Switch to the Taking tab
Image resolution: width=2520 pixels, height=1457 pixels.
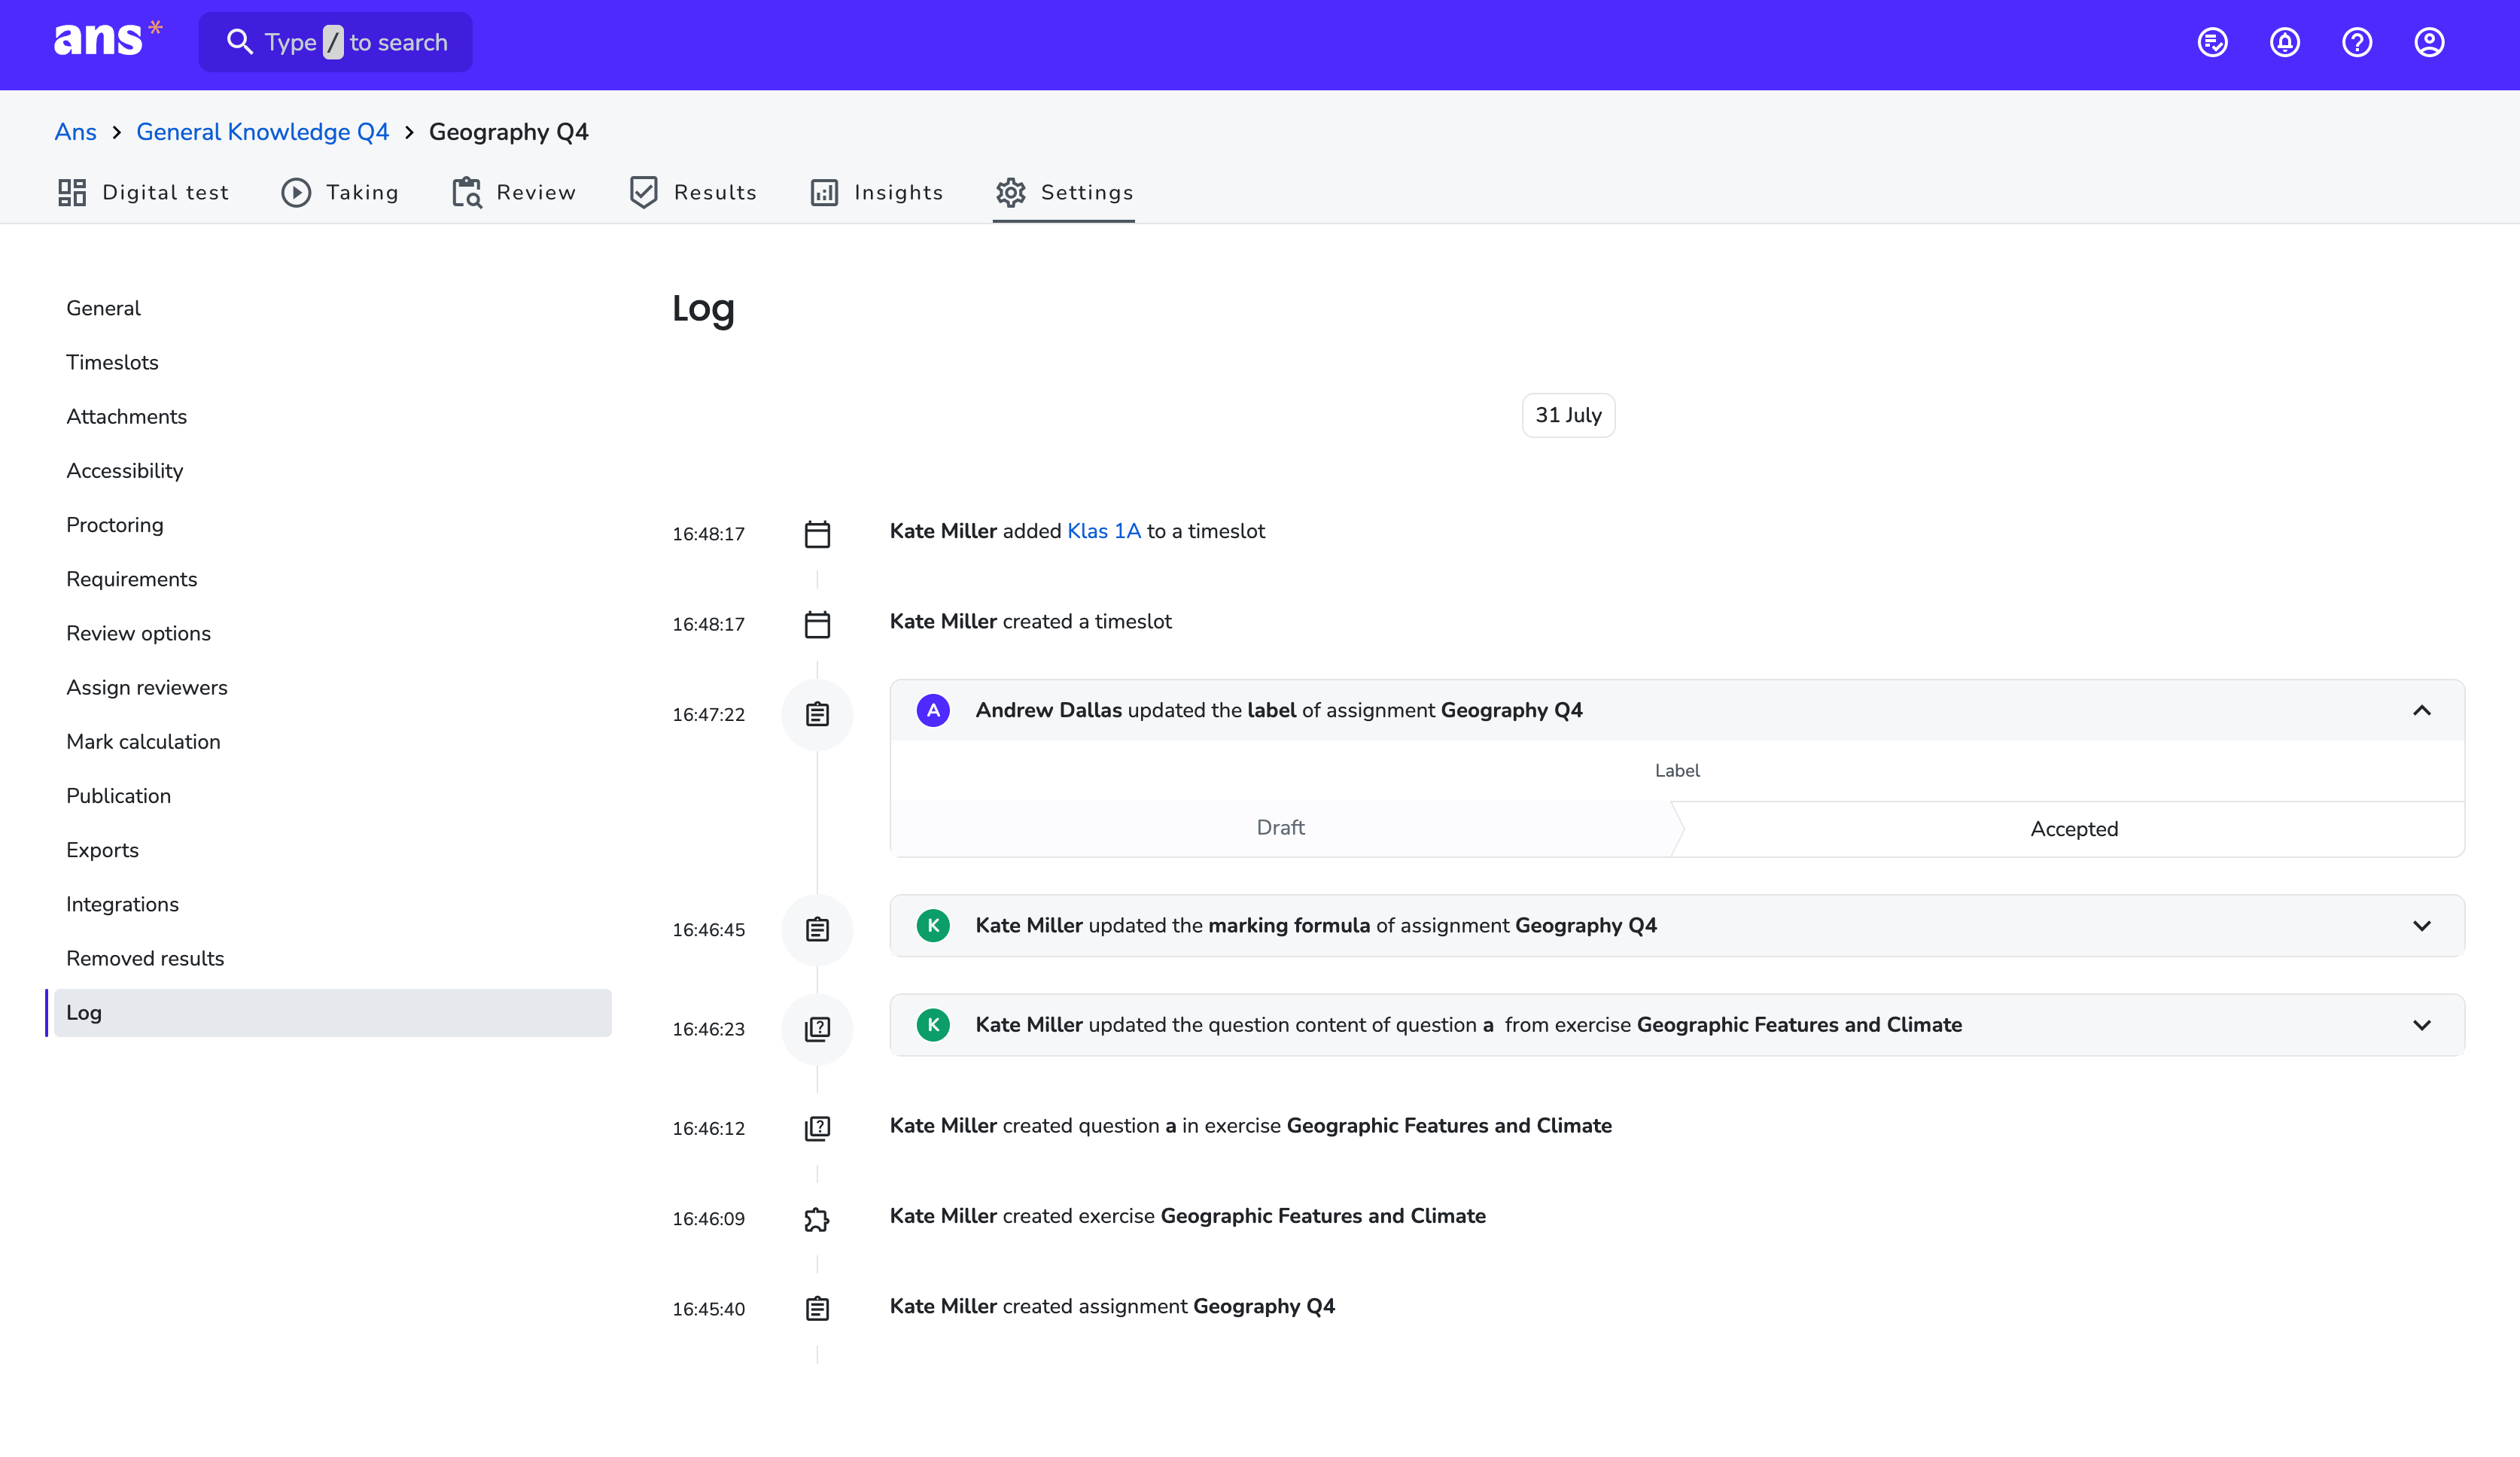coord(339,192)
